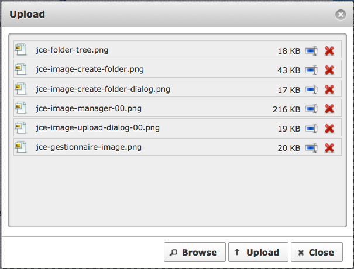Image resolution: width=354 pixels, height=269 pixels.
Task: Rename jce-image-create-folder-dialog.png using its rename icon
Action: tap(311, 90)
